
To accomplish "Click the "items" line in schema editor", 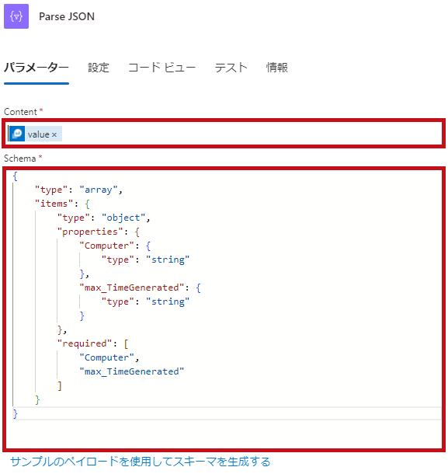I will click(63, 204).
